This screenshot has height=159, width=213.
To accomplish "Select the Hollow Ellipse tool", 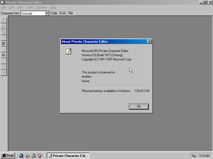I will click(x=4, y=49).
